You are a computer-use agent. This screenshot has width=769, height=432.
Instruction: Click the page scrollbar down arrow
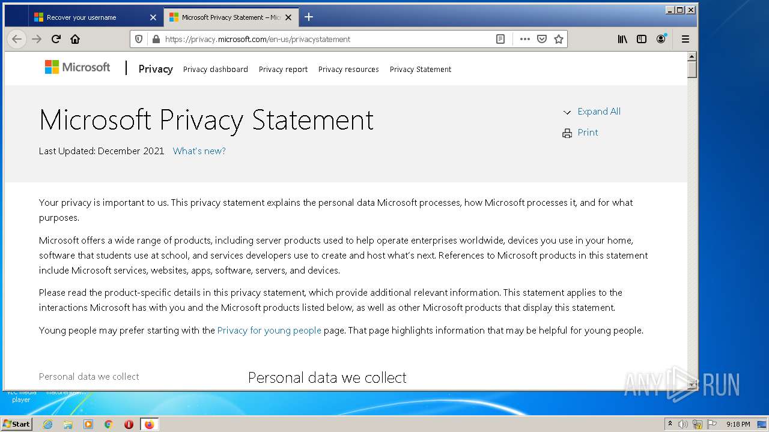(x=691, y=385)
